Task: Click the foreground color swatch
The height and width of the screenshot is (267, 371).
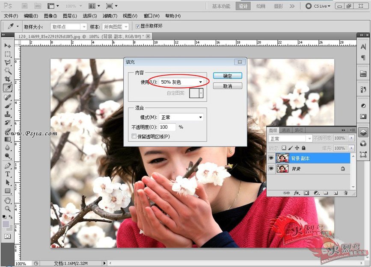Action: (x=6, y=224)
